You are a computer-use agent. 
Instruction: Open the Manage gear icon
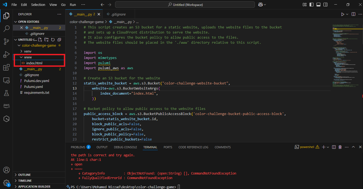point(6,183)
